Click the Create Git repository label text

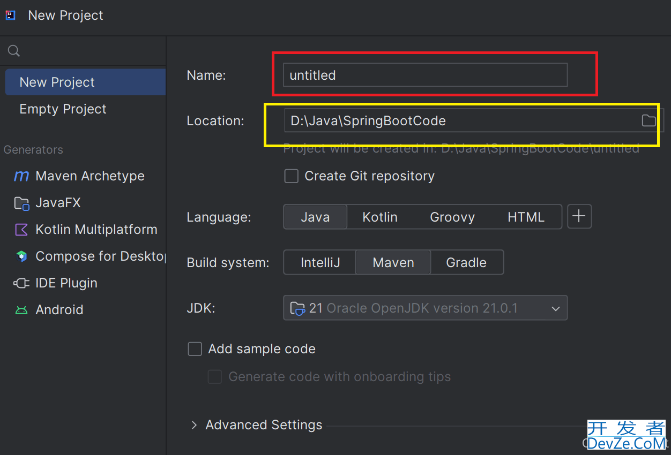pyautogui.click(x=369, y=176)
